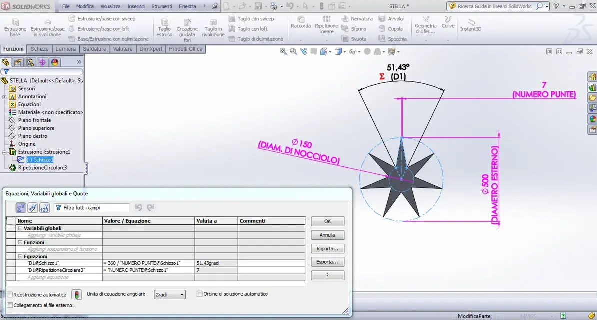Open the ConfigurationManager tab icon
Screen dimensions: 597x320
click(x=30, y=62)
